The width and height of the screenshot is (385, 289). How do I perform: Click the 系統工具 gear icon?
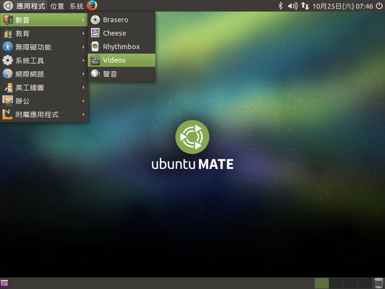[x=8, y=60]
